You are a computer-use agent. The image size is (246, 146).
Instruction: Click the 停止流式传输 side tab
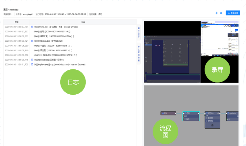138,52
